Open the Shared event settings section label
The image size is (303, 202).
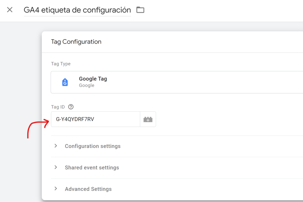92,167
